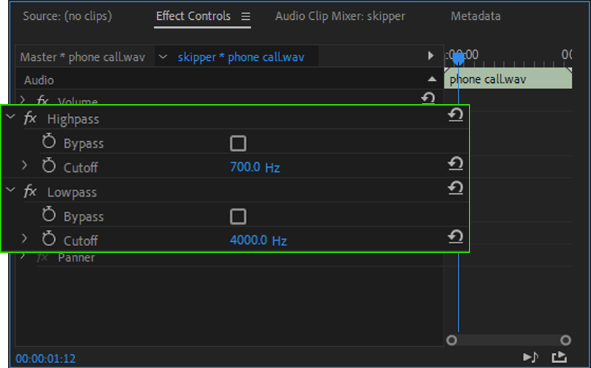Toggle the Highpass fx effect on/off
This screenshot has height=368, width=591.
coord(30,119)
